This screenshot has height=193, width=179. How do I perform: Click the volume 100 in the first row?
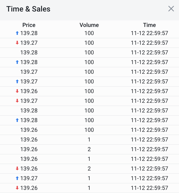click(89, 33)
